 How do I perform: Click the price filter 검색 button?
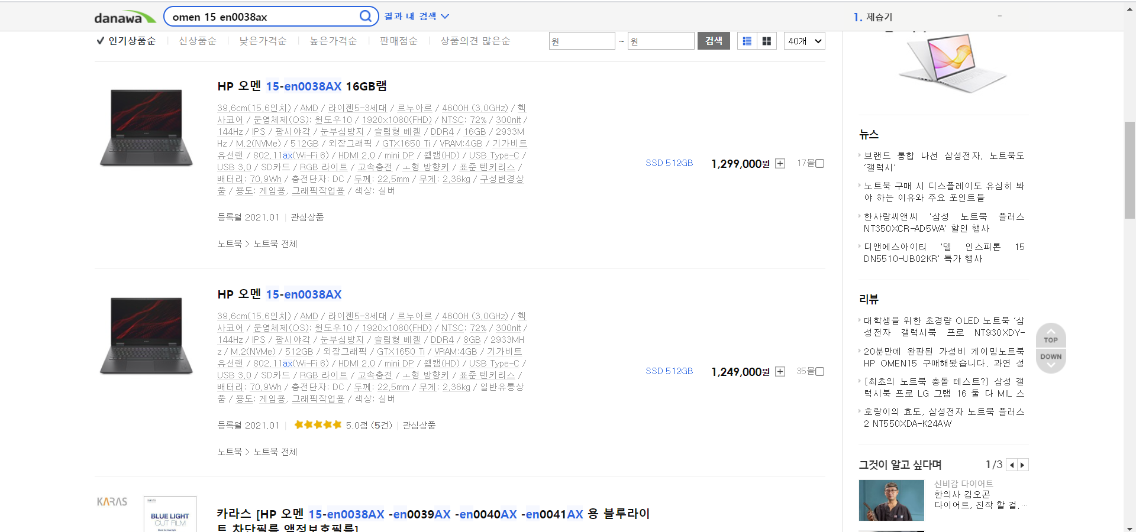(x=714, y=41)
